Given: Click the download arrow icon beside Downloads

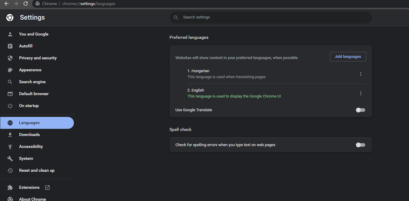Looking at the screenshot, I should point(10,134).
